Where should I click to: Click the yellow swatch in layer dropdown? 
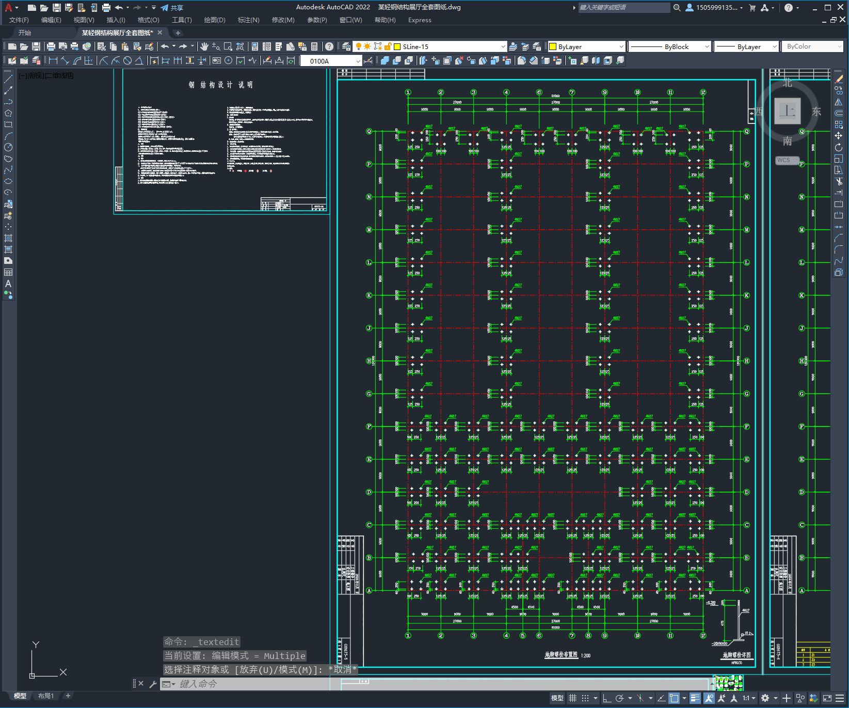pyautogui.click(x=397, y=46)
